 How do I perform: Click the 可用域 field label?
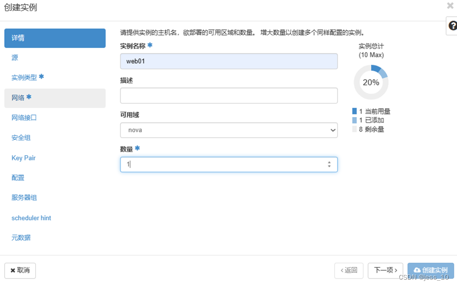pos(129,115)
